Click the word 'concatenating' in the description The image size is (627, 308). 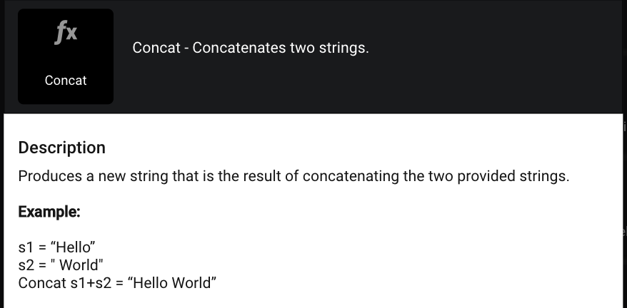[351, 176]
